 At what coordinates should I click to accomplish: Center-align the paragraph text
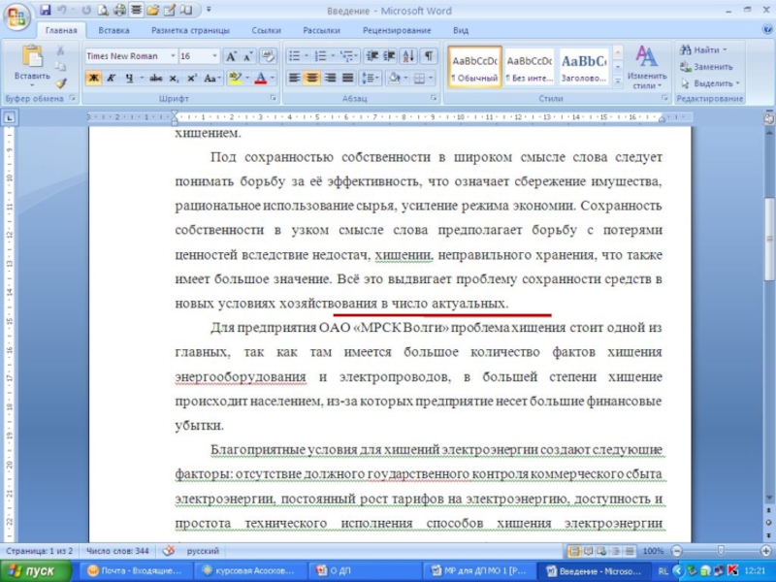(x=312, y=78)
